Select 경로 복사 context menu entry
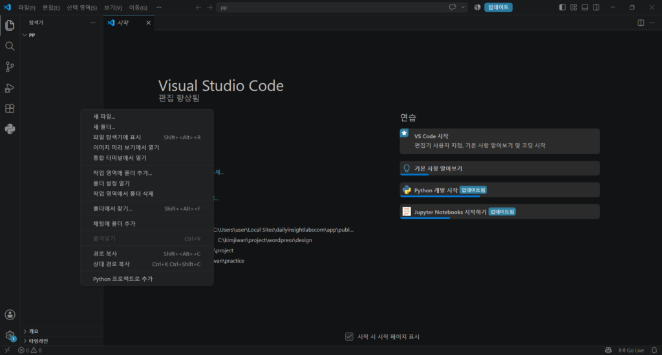This screenshot has height=355, width=662. pos(147,254)
